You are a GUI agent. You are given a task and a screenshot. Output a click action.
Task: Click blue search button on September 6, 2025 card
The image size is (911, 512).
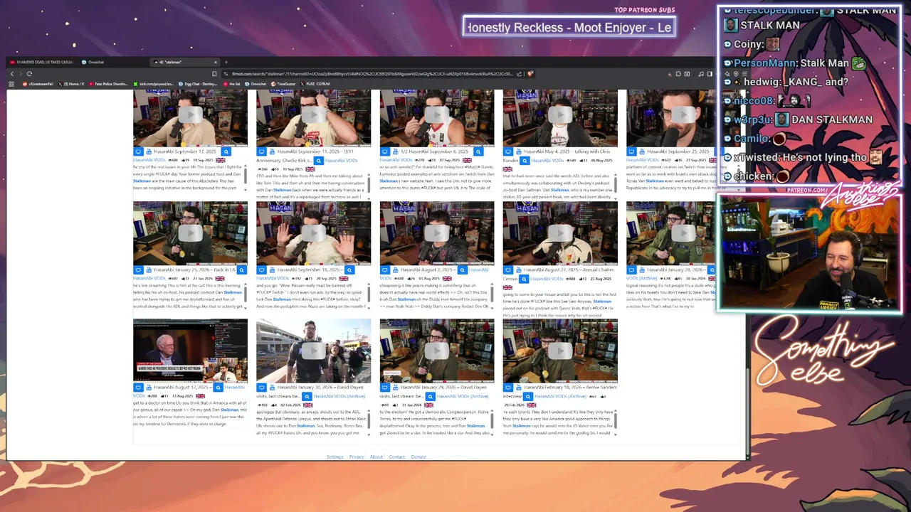[478, 151]
